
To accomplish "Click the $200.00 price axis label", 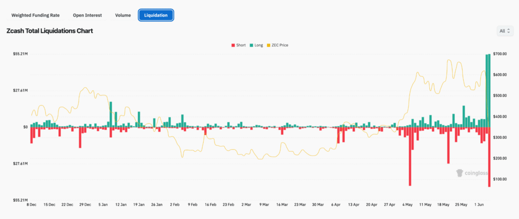I will click(500, 158).
